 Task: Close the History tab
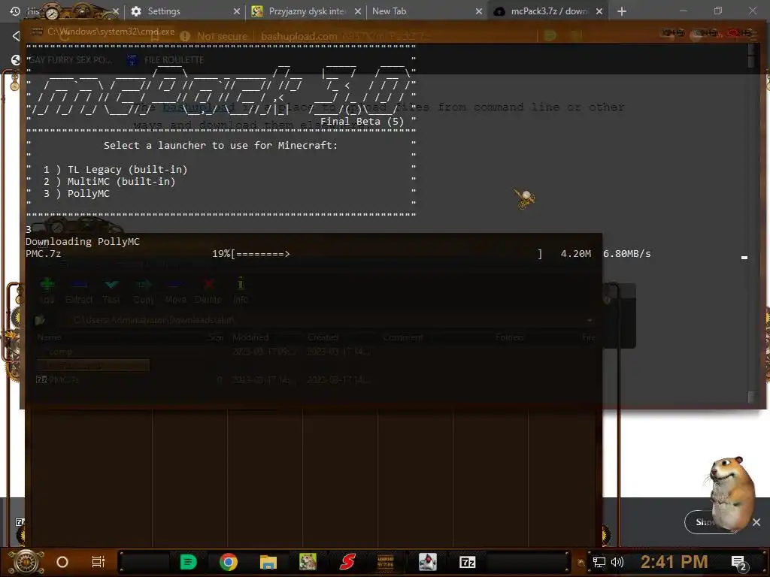(x=115, y=11)
